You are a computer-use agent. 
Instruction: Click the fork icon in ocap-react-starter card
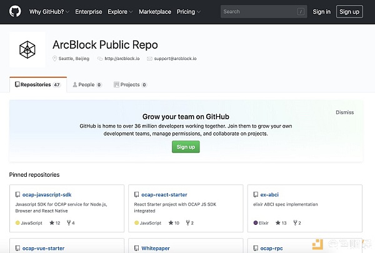(x=188, y=223)
